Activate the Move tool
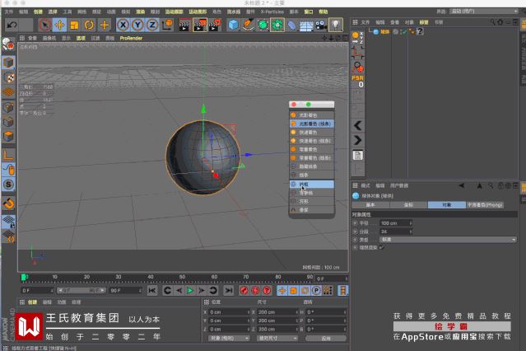Viewport: 526px width, 351px height. click(60, 25)
